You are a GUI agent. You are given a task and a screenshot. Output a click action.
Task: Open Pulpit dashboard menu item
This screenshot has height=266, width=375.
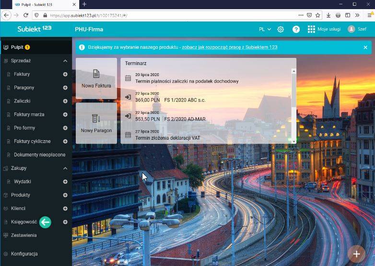pos(36,47)
